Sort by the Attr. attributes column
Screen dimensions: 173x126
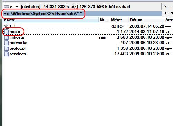coord(169,20)
